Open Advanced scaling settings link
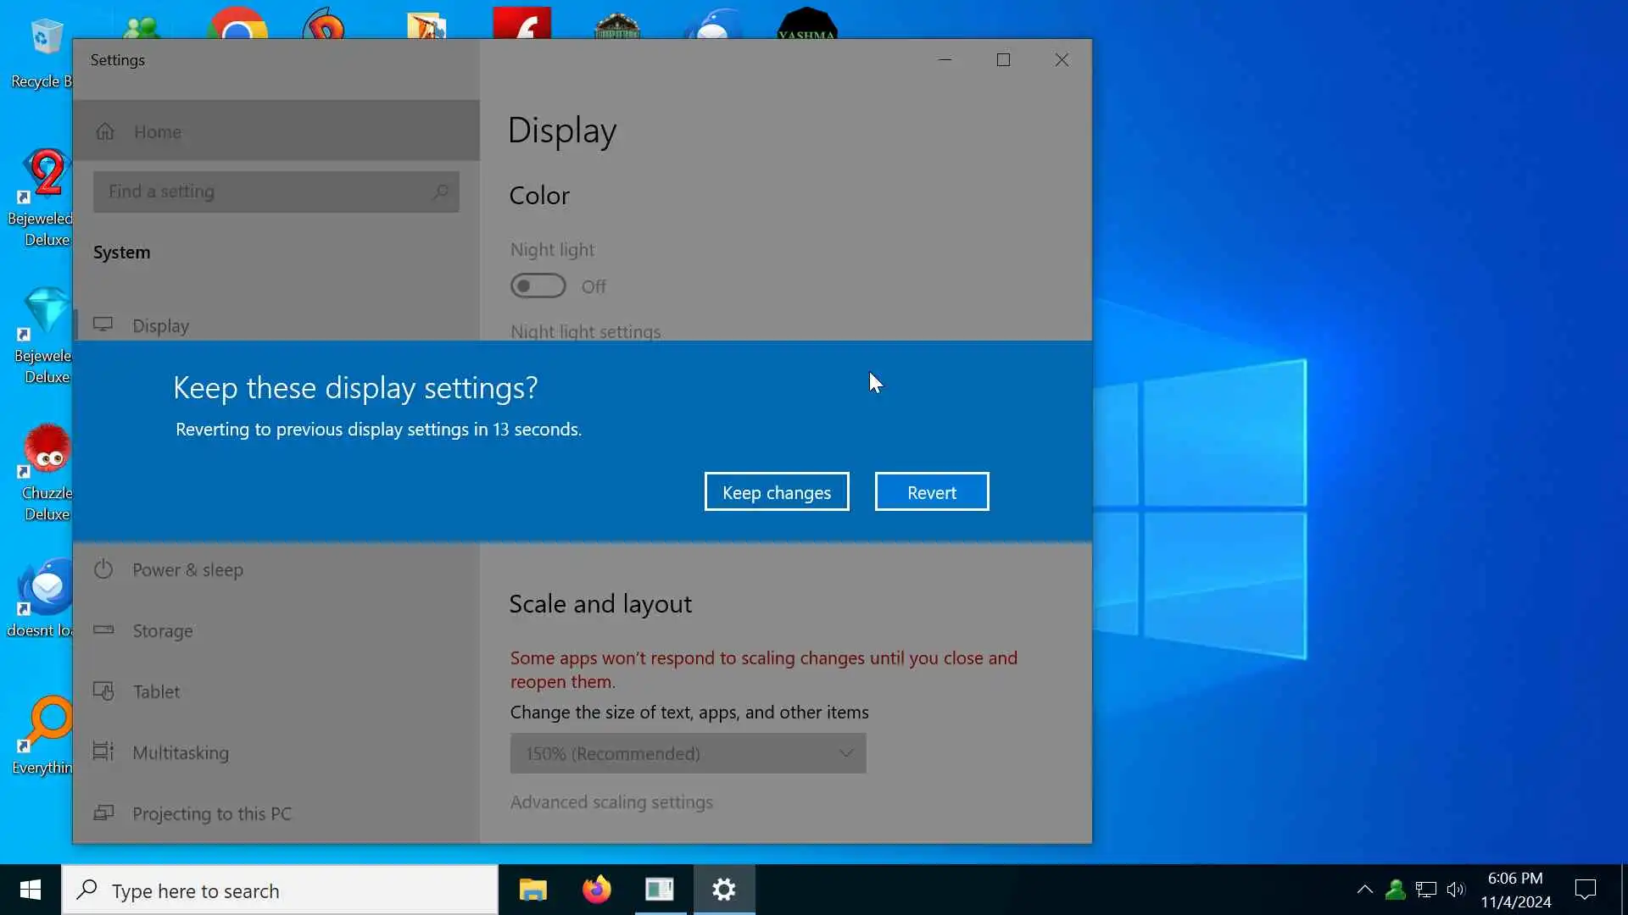Viewport: 1628px width, 915px height. (611, 801)
